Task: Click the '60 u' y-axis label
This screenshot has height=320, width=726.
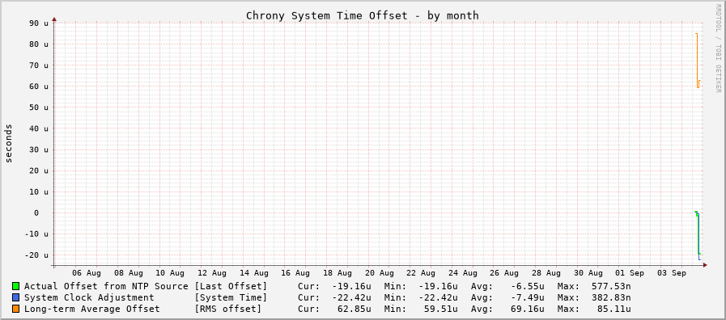Action: coord(38,86)
